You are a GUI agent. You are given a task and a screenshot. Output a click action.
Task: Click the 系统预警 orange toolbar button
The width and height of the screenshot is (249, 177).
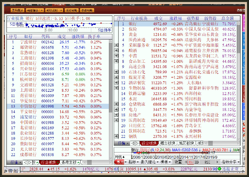pyautogui.click(x=72, y=10)
